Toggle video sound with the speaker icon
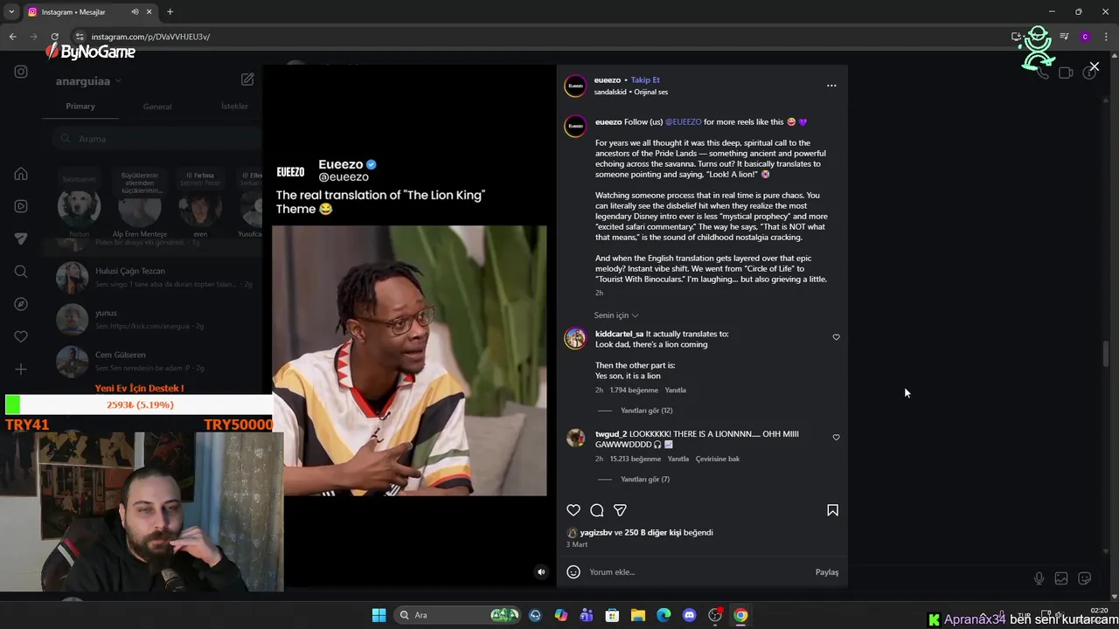The width and height of the screenshot is (1119, 629). tap(541, 572)
